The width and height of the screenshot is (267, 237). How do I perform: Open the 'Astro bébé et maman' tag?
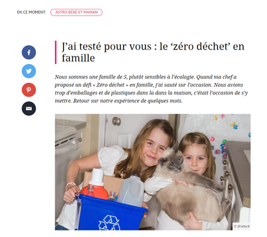click(76, 12)
